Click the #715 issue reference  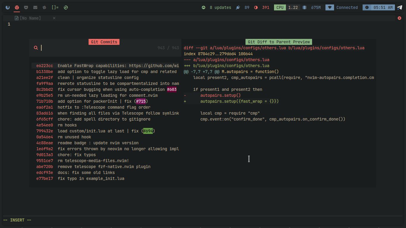141,101
